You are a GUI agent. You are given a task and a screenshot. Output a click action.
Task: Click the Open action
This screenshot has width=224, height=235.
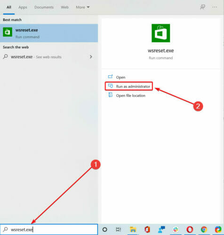click(120, 77)
